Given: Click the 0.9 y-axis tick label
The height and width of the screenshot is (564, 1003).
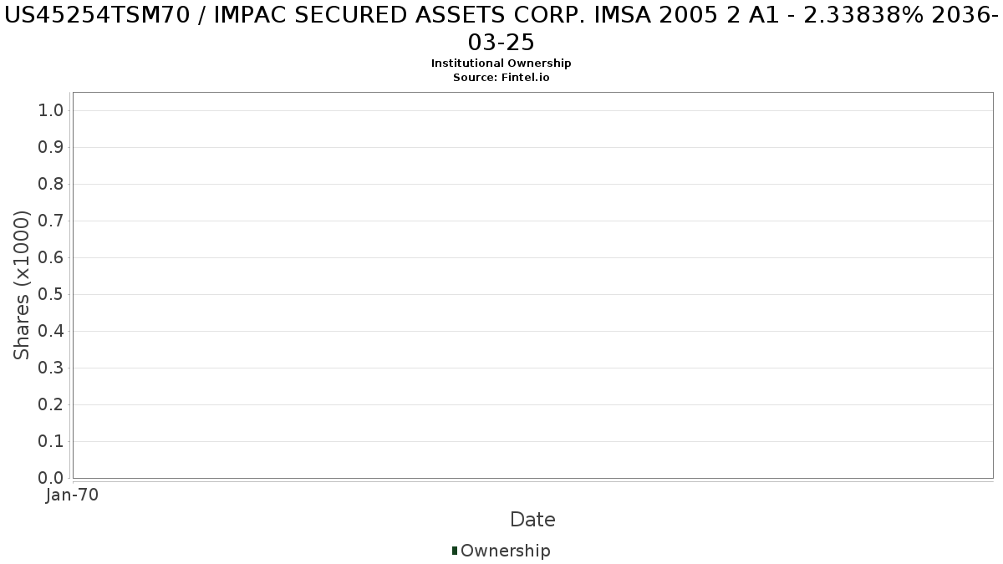Looking at the screenshot, I should click(x=51, y=147).
